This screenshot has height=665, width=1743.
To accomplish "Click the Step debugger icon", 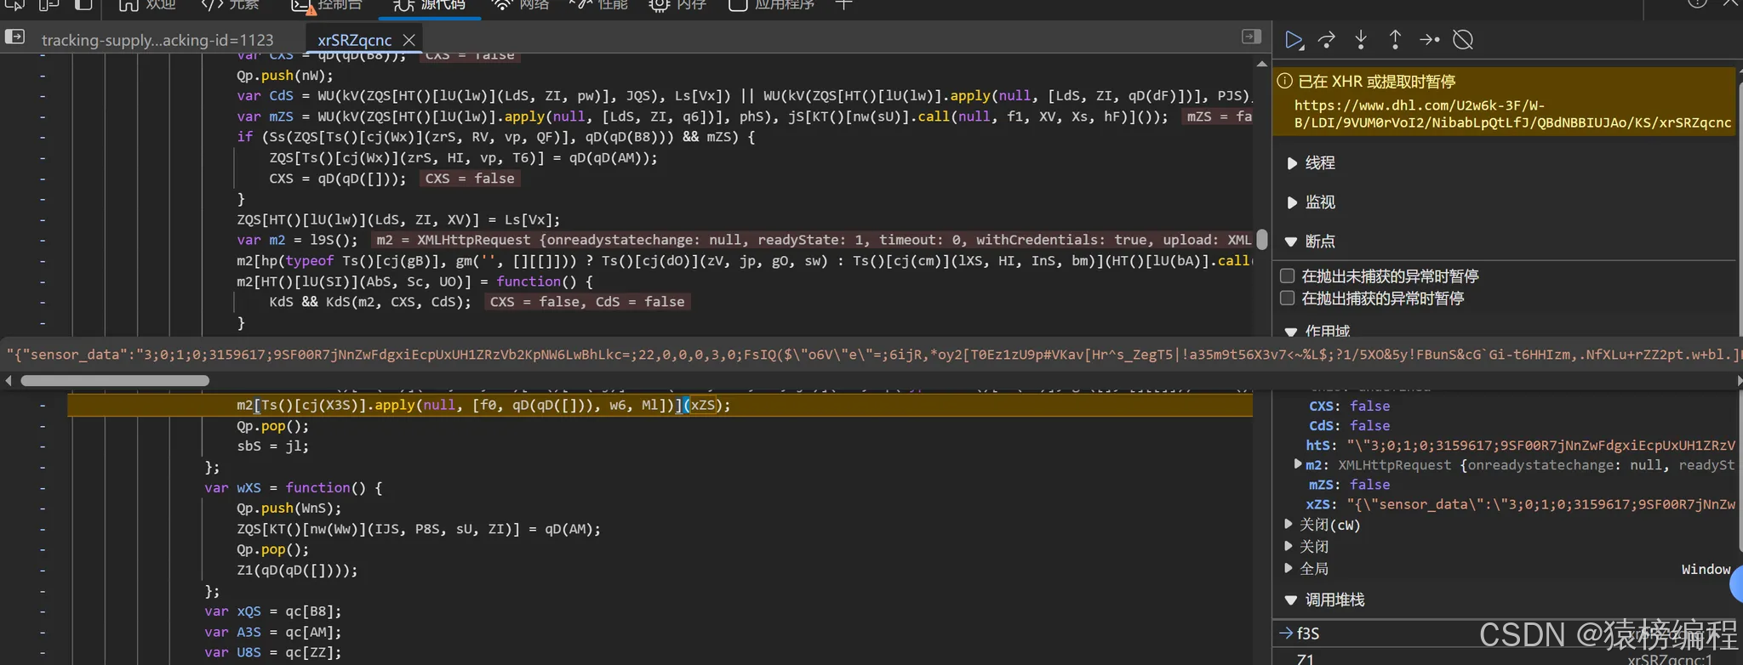I will click(1429, 40).
